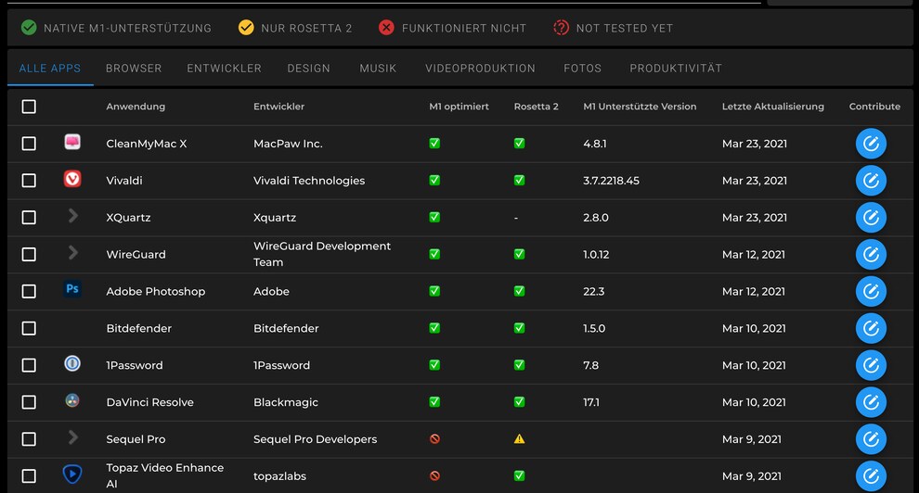Screen dimensions: 919x493
Task: Click the Adobe Photoshop Ps icon
Action: pos(72,289)
